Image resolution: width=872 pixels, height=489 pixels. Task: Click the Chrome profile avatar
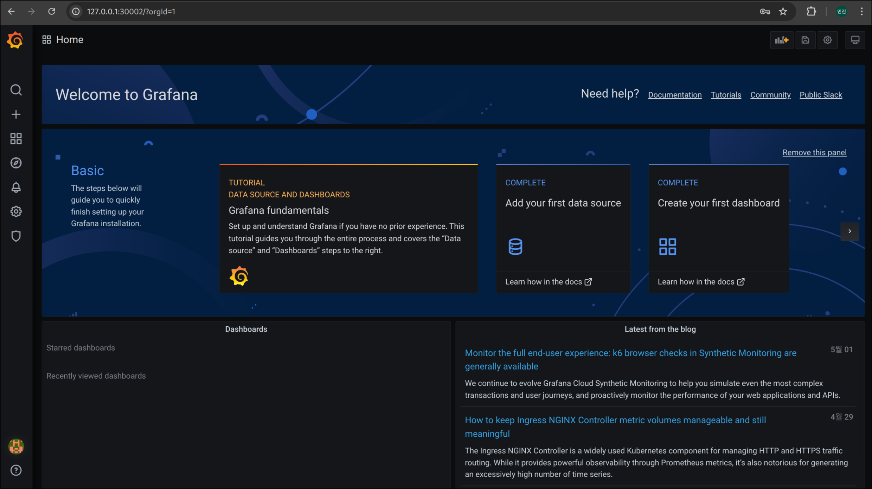[841, 12]
